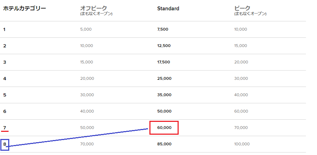The height and width of the screenshot is (155, 317).
Task: Click category 1 row label
Action: click(4, 30)
